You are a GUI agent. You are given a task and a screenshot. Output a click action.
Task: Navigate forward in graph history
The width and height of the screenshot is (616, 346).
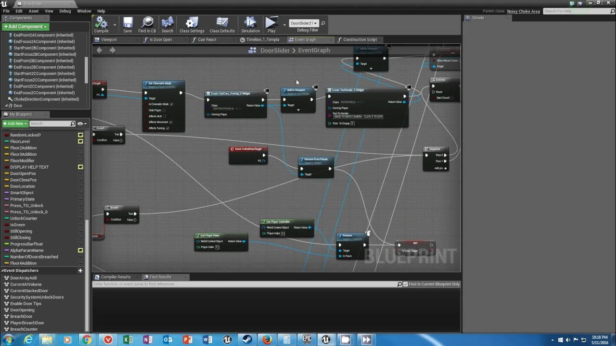coord(112,50)
